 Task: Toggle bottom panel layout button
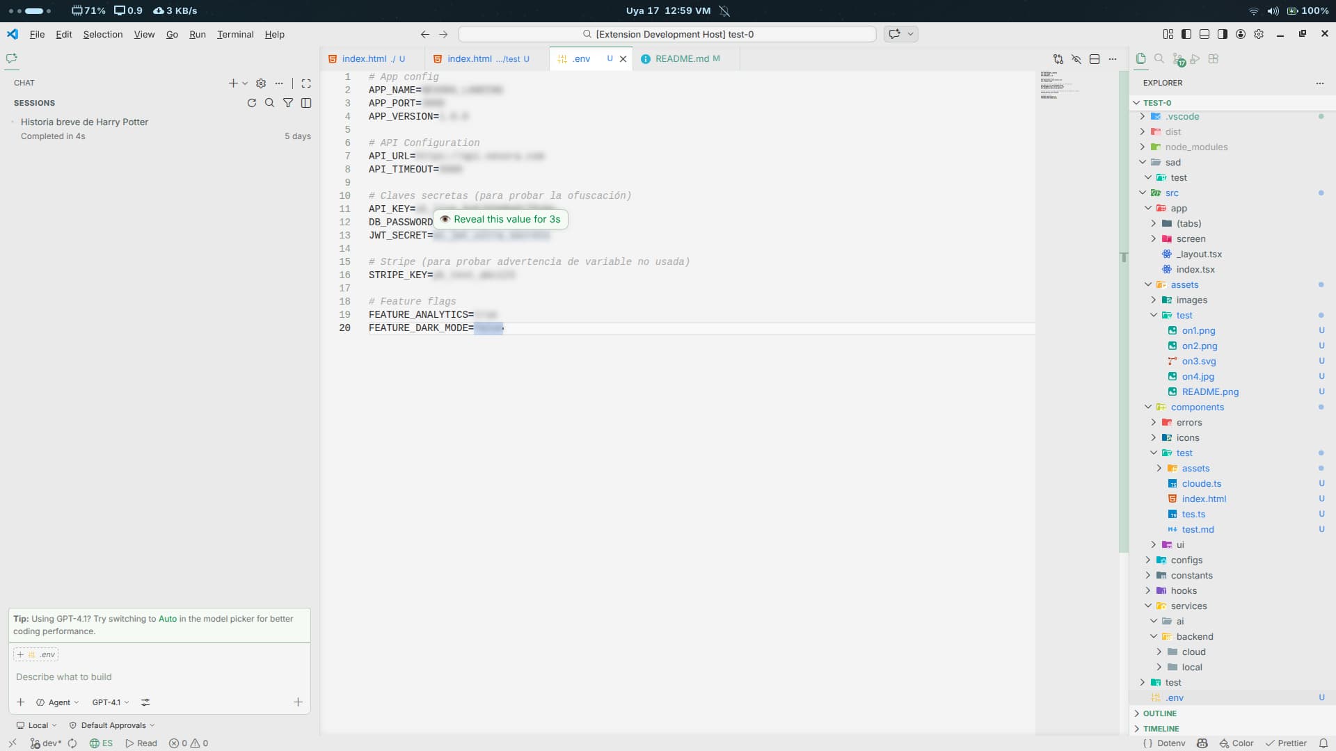tap(1204, 34)
